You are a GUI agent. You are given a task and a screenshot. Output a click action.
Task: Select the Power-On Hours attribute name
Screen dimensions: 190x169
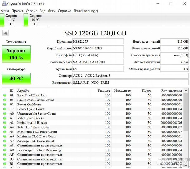tap(29, 105)
